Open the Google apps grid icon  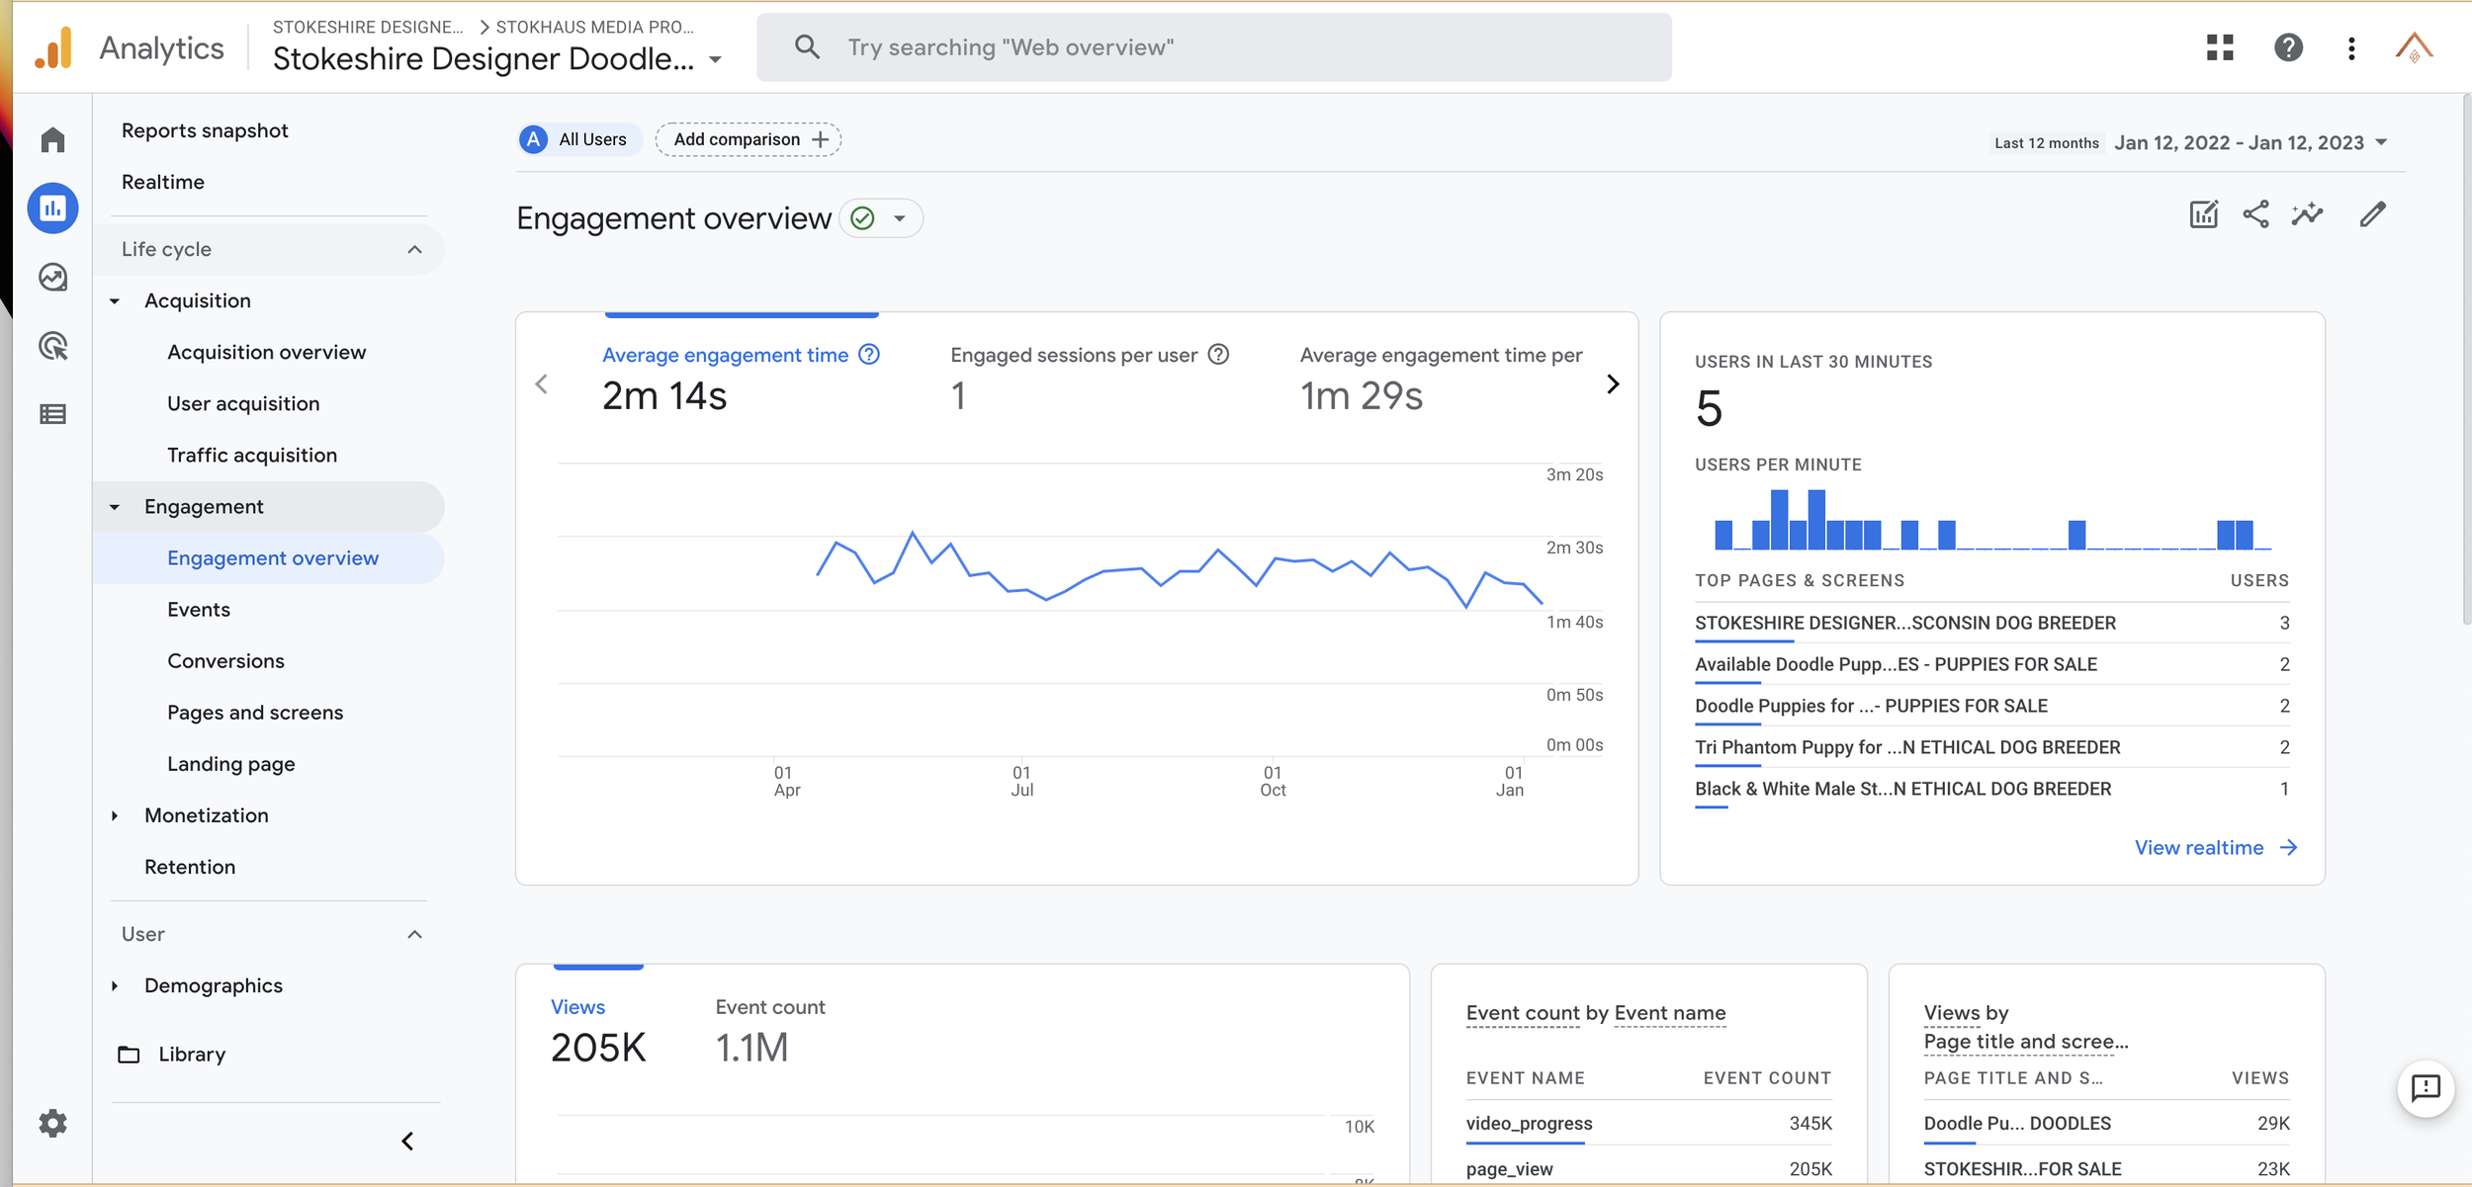tap(2220, 47)
